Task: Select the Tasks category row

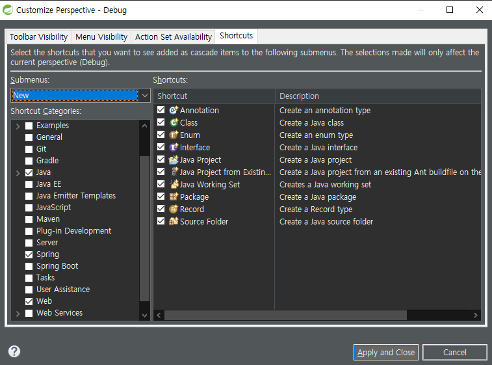Action: point(45,278)
